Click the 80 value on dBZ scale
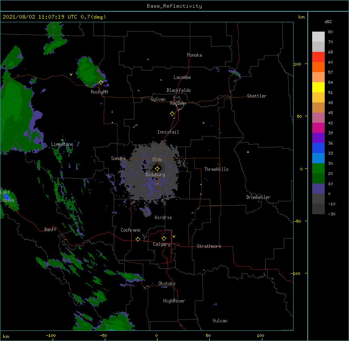Image resolution: width=349 pixels, height=341 pixels. 330,32
